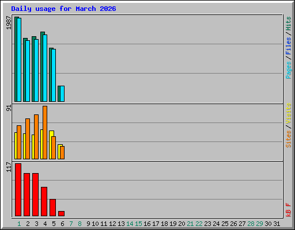Click day 1 orange sites bar
295x230 pixels.
(x=19, y=142)
